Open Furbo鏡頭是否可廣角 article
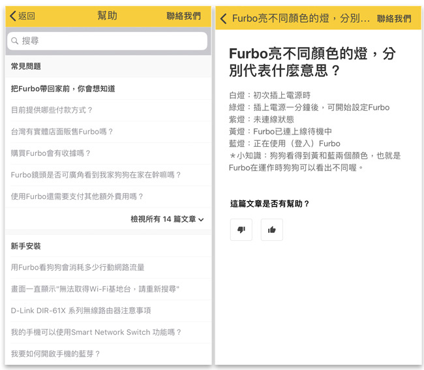Image resolution: width=424 pixels, height=370 pixels. [108, 175]
